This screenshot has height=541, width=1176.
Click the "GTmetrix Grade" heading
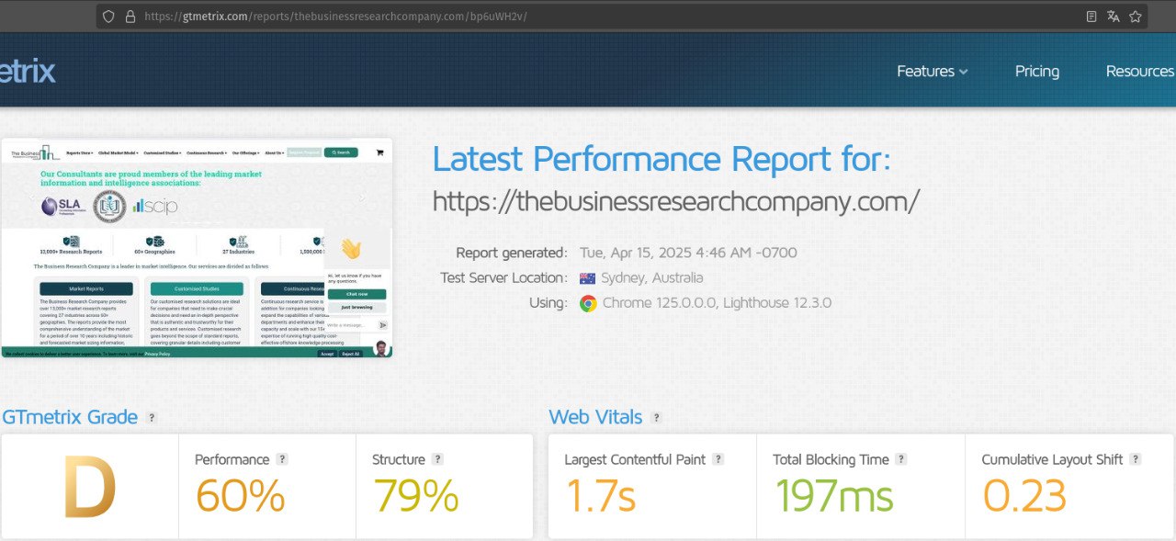[70, 417]
